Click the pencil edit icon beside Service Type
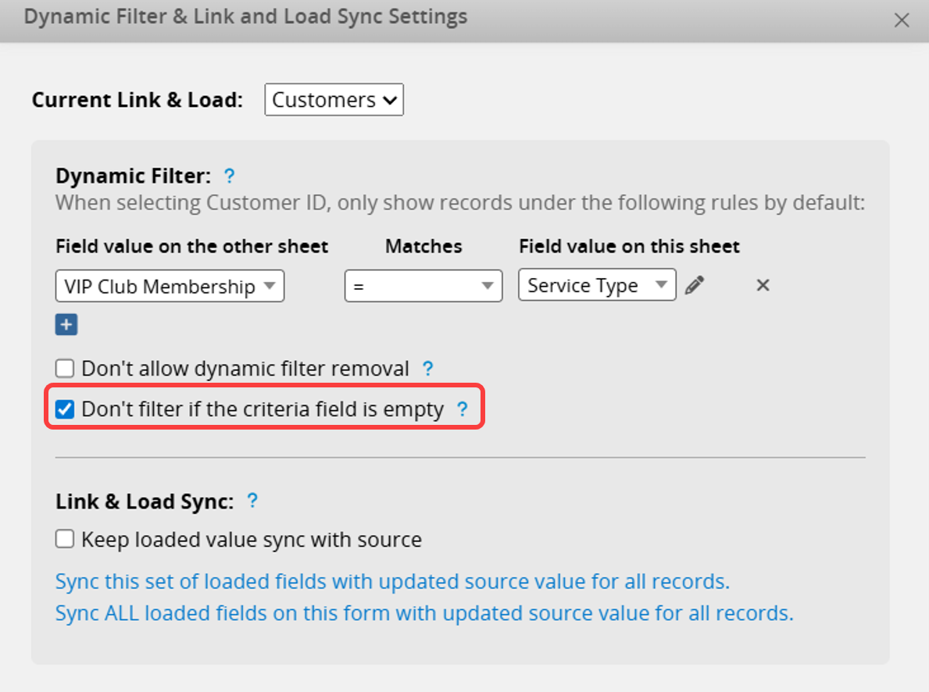Viewport: 929px width, 692px height. pyautogui.click(x=694, y=286)
